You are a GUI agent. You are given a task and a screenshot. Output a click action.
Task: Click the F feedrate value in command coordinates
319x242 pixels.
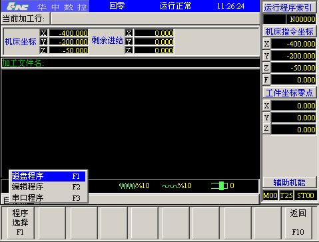(x=293, y=80)
